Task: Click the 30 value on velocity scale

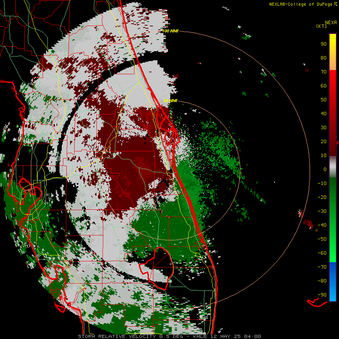Action: click(324, 128)
